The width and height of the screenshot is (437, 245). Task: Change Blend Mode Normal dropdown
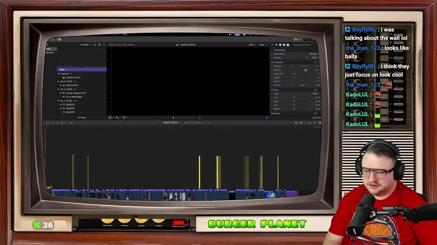coord(314,54)
